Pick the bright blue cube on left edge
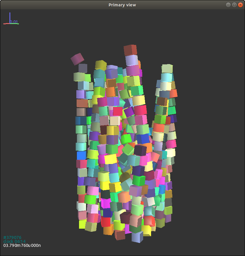This screenshot has width=245, height=256. (81, 155)
